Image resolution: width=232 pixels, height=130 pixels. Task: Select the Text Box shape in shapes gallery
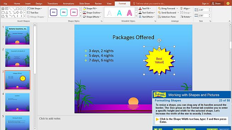[x=7, y=9]
